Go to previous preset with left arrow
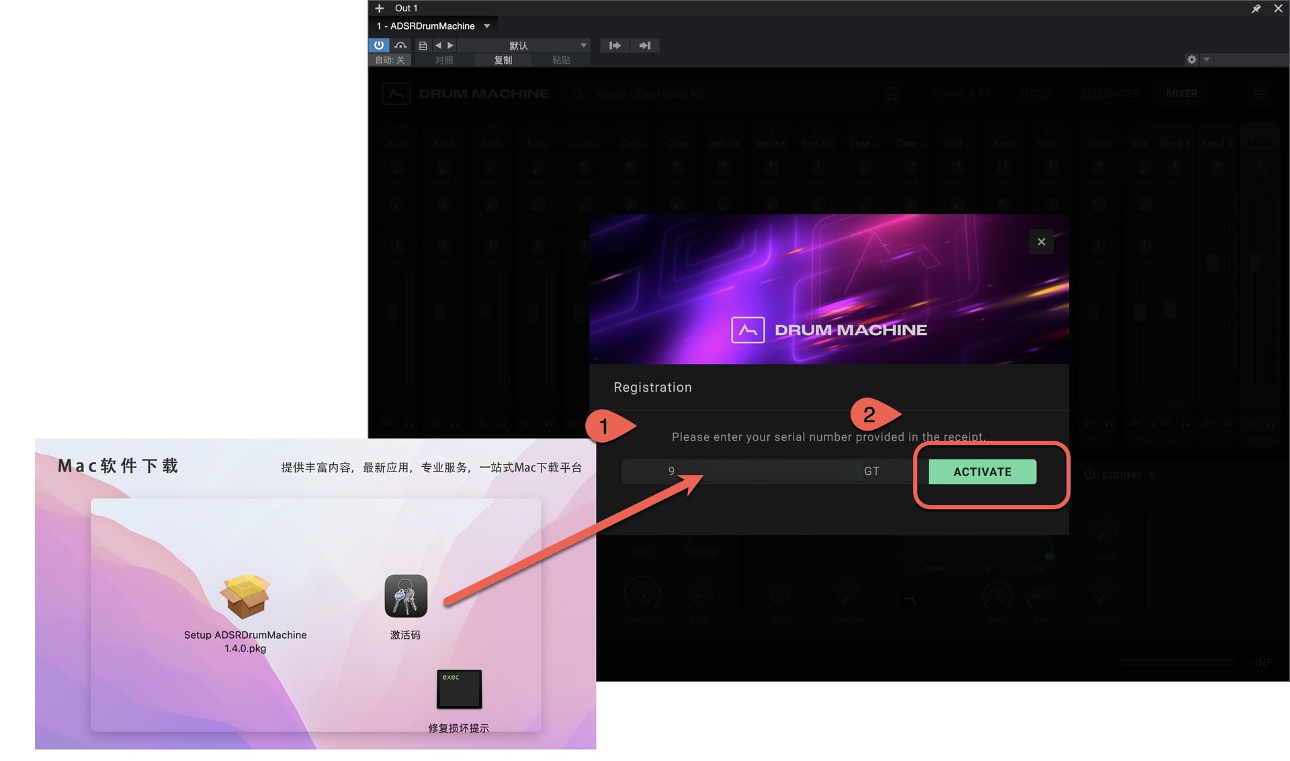Screen dimensions: 1290x761 pyautogui.click(x=438, y=45)
